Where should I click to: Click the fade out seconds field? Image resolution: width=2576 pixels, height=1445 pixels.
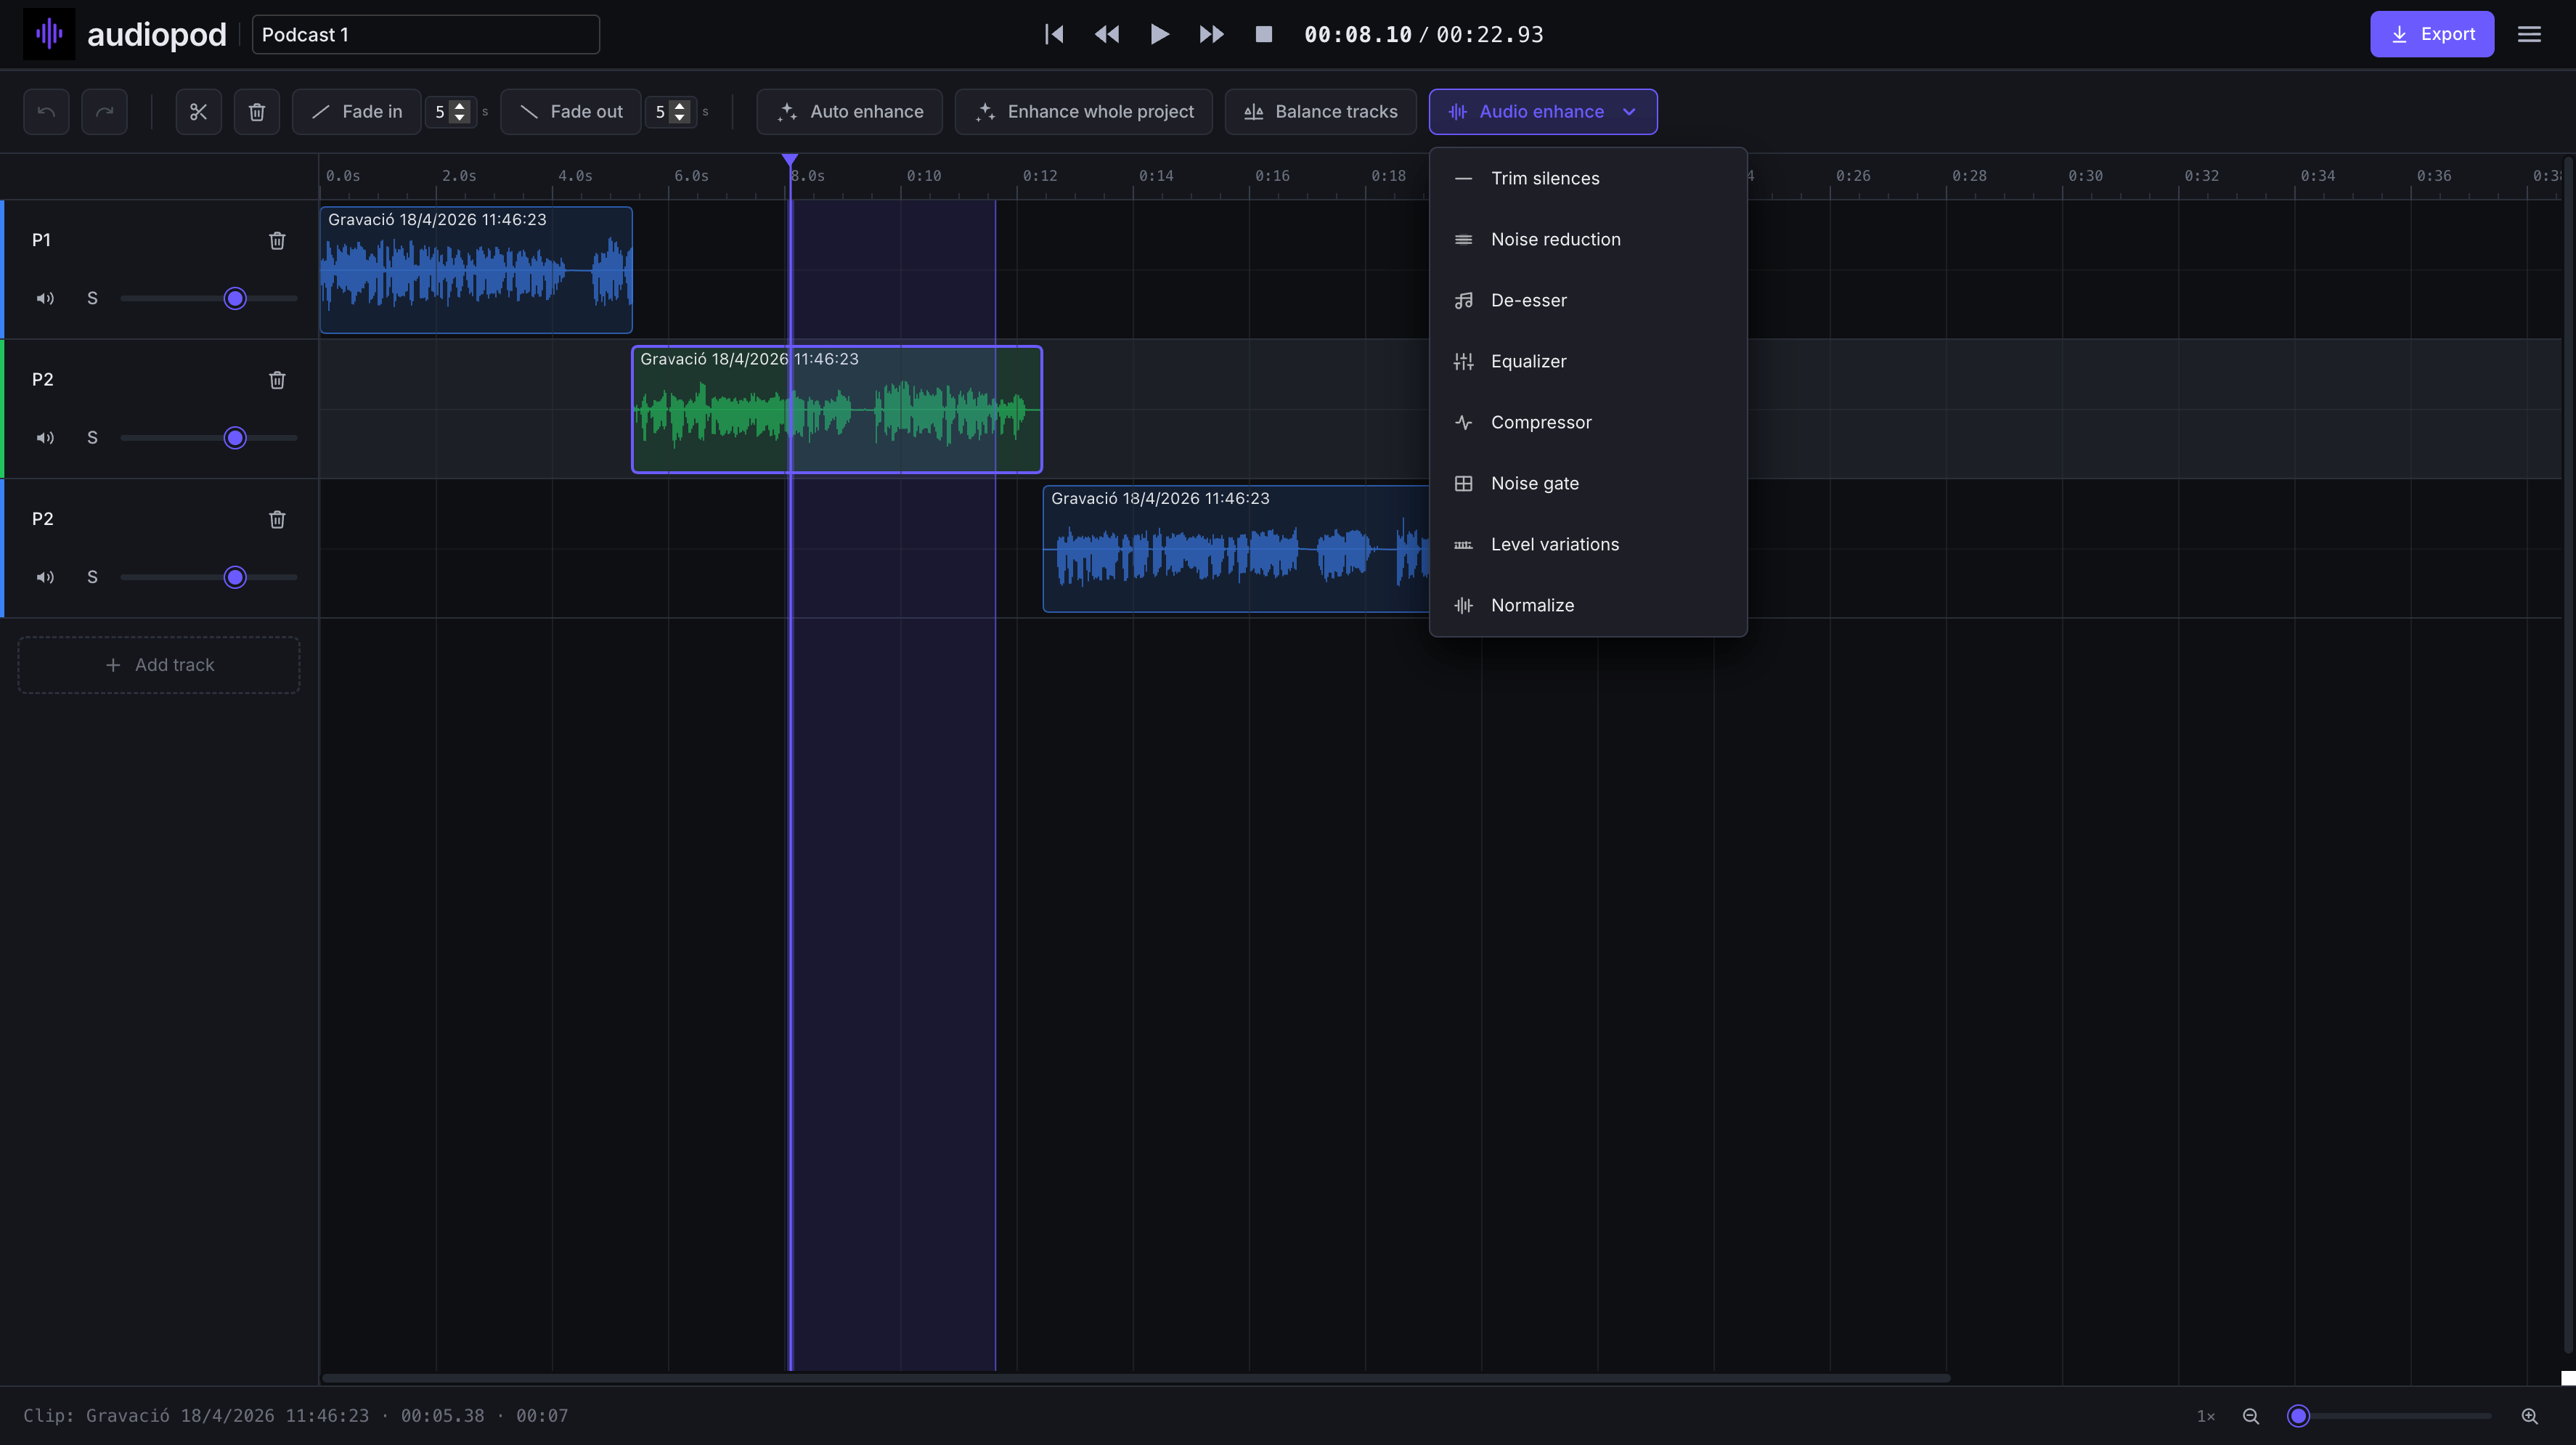[670, 111]
